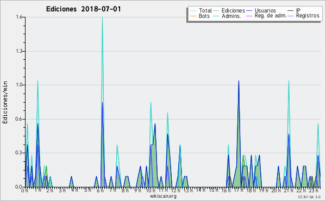This screenshot has width=326, height=201.
Task: Click the '11 h' x-axis label
Action: (163, 190)
